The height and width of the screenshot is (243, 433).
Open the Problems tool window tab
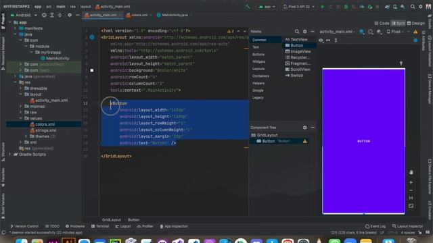tap(75, 226)
